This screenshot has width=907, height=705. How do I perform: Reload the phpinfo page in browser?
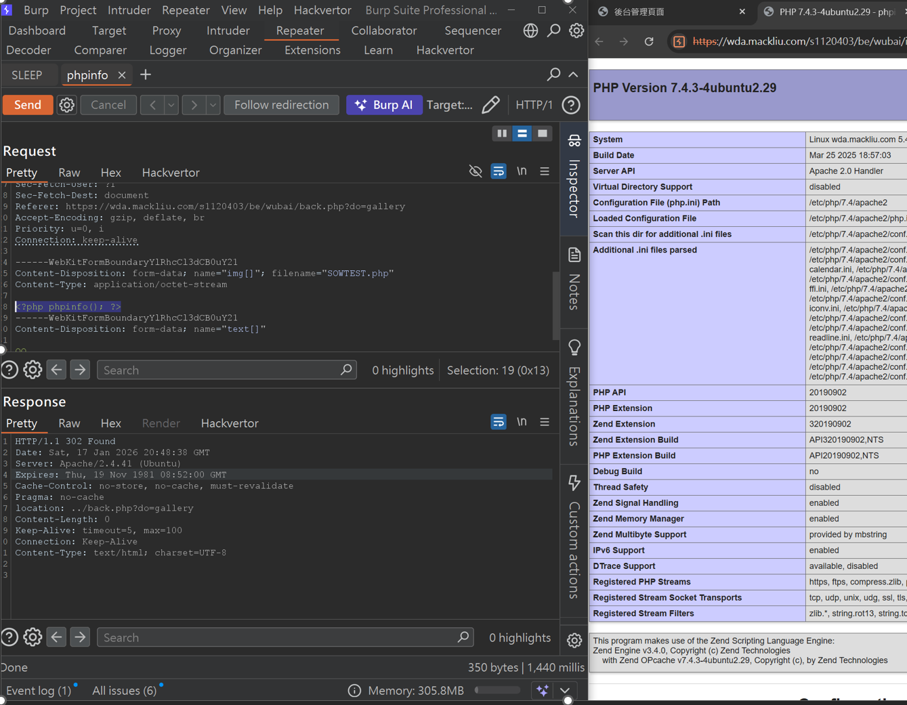click(649, 41)
